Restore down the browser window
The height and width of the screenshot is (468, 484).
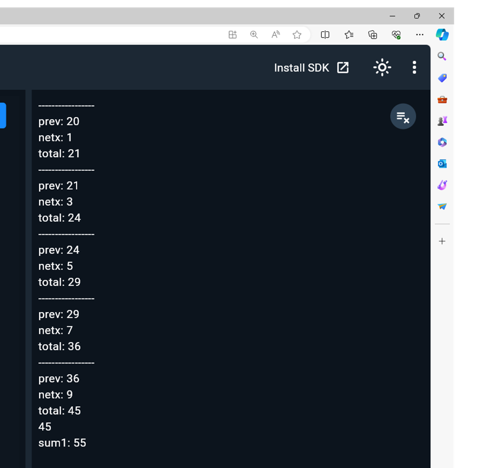pos(417,16)
